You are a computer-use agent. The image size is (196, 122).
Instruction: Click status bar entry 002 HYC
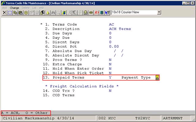(107, 118)
